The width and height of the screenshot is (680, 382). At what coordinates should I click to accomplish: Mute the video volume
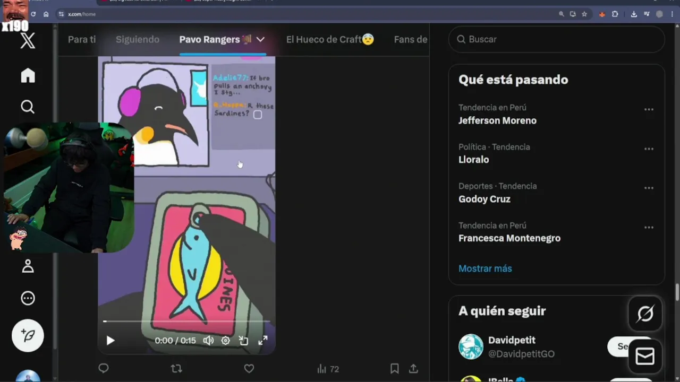coord(208,341)
